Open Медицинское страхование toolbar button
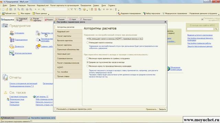Viewport: 220px width, 123px height. pyautogui.click(x=175, y=14)
